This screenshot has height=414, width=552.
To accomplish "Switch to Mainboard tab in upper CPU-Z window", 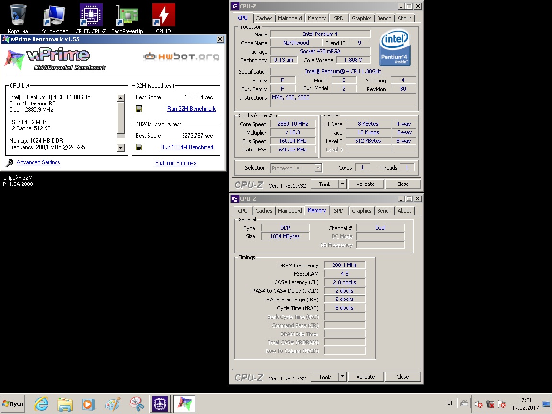I will (x=290, y=18).
